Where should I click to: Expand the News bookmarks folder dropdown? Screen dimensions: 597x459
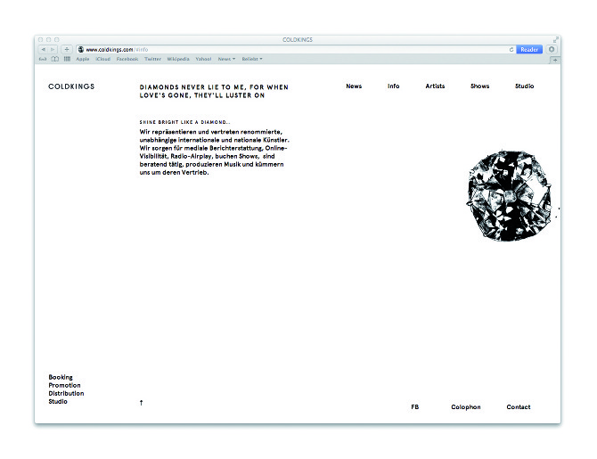click(x=226, y=59)
